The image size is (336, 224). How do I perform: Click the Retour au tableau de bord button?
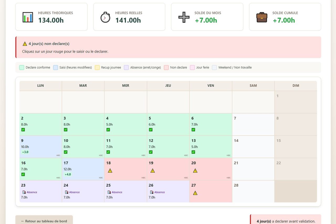click(44, 221)
